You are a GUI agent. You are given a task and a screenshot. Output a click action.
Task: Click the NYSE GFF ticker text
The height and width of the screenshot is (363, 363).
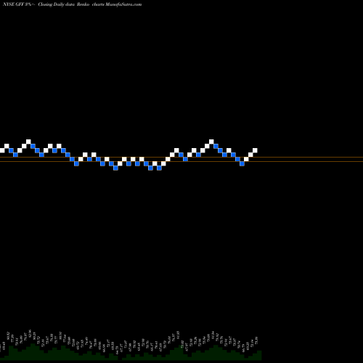coord(13,4)
